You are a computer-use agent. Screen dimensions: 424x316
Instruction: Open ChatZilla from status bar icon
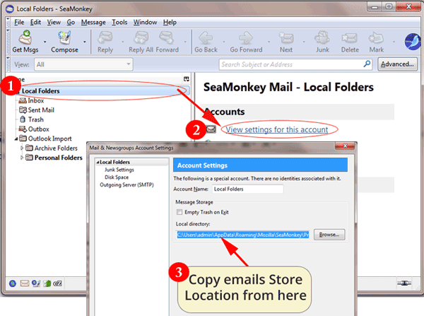pyautogui.click(x=57, y=283)
